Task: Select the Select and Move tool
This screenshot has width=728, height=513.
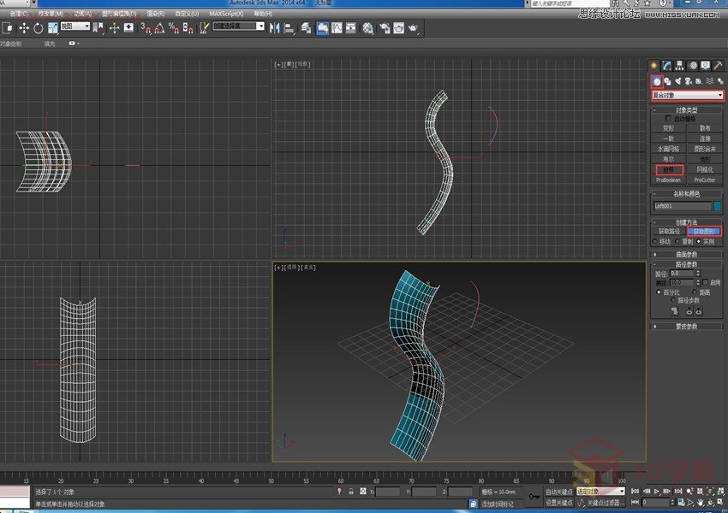Action: (24, 29)
